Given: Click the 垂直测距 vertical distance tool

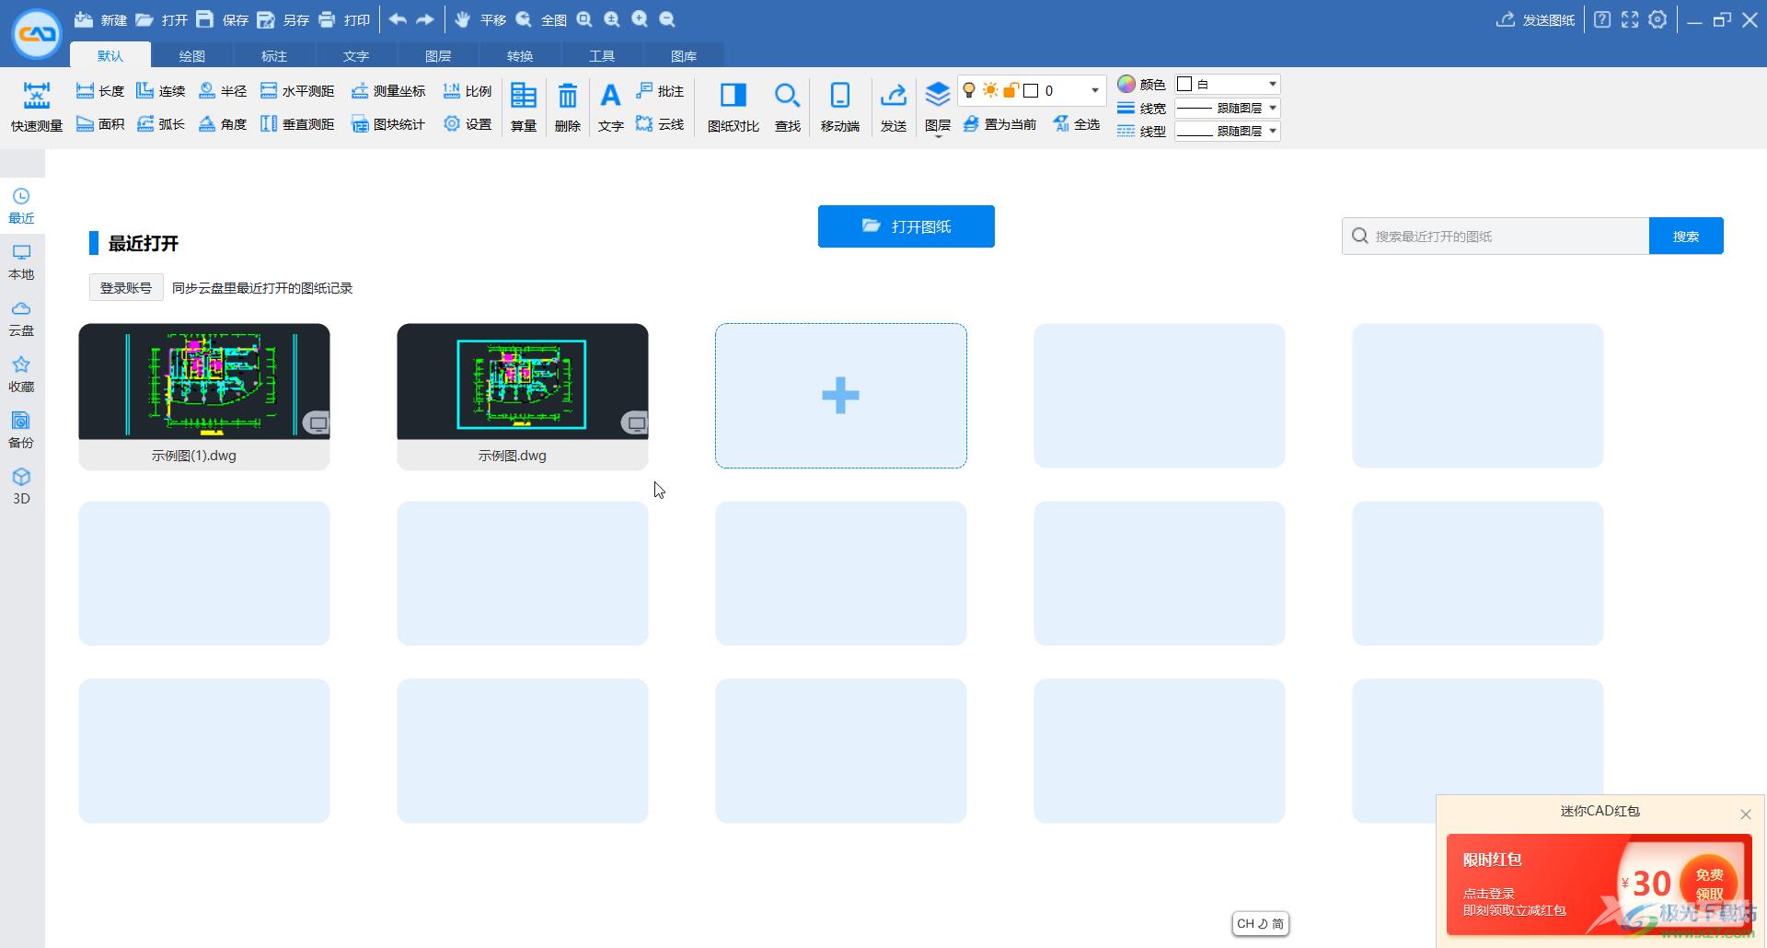Looking at the screenshot, I should [x=297, y=124].
